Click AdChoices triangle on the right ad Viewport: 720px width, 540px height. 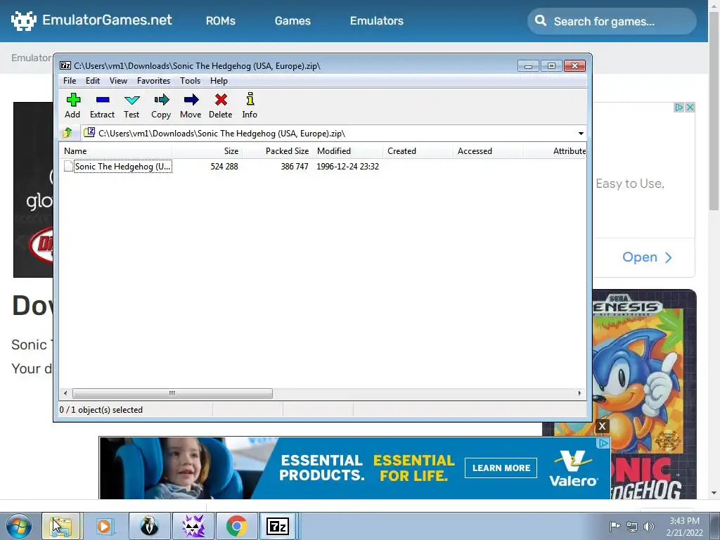click(x=679, y=108)
